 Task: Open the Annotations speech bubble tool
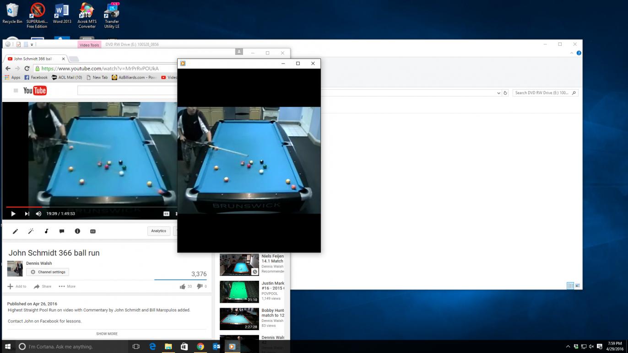(x=62, y=231)
